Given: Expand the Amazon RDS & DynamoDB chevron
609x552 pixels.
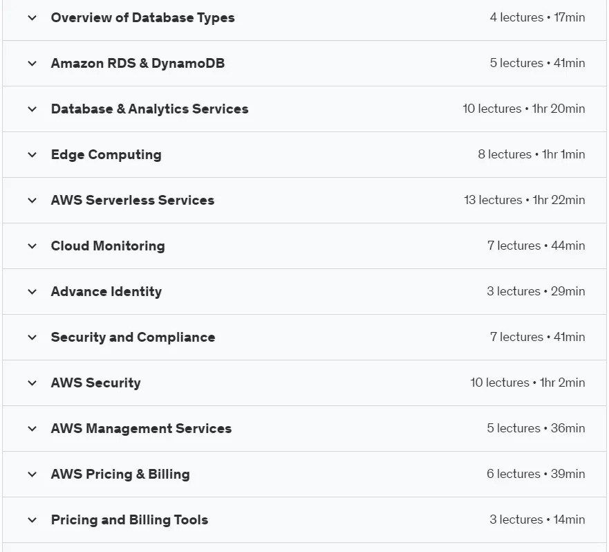Looking at the screenshot, I should (x=32, y=64).
